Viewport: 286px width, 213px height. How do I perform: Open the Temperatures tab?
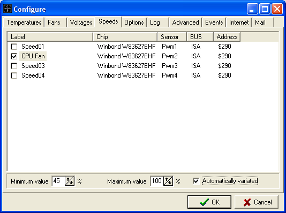click(24, 22)
